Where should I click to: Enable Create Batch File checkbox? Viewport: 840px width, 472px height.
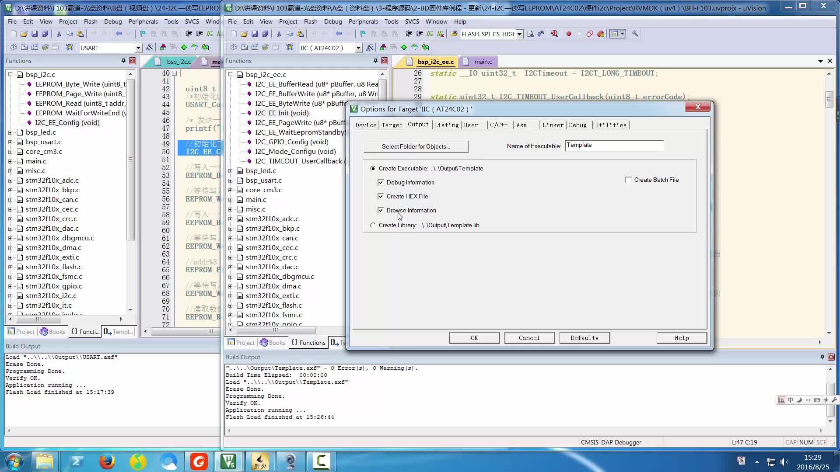629,180
